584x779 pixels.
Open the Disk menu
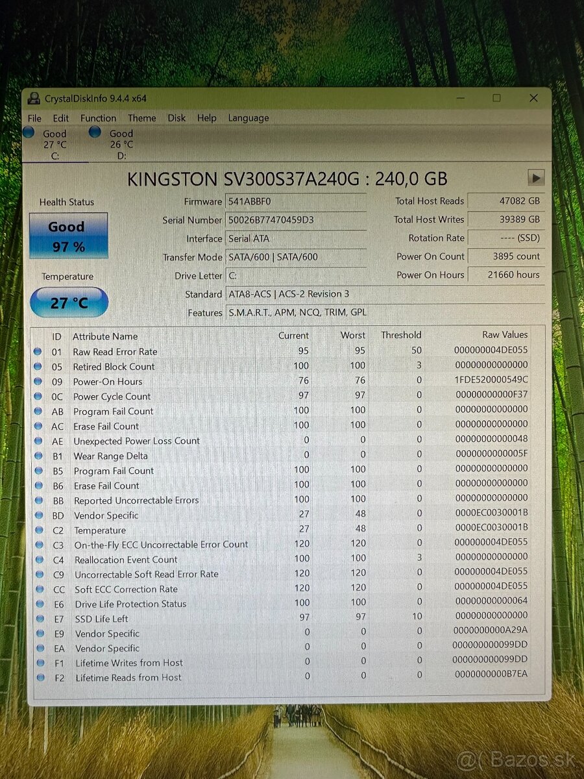[176, 118]
